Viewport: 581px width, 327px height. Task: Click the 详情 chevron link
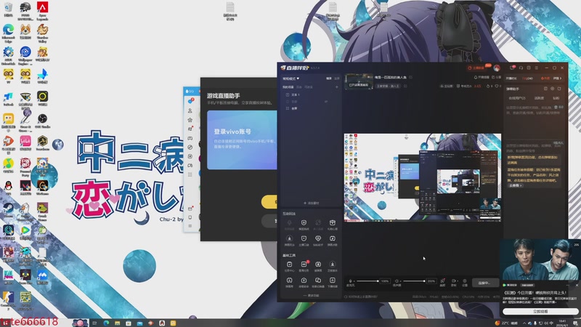point(558,78)
